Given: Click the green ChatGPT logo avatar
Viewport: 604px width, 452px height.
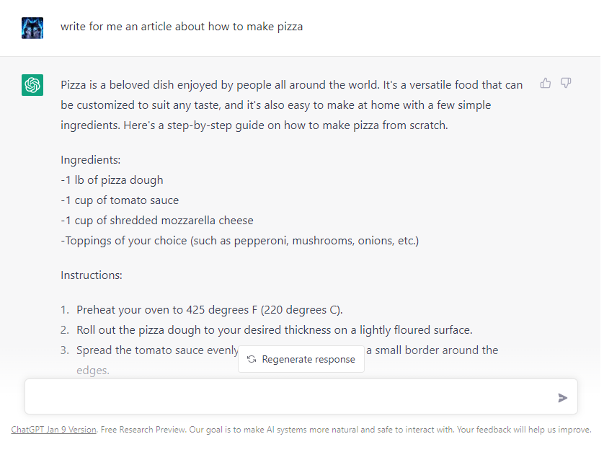Looking at the screenshot, I should [32, 84].
